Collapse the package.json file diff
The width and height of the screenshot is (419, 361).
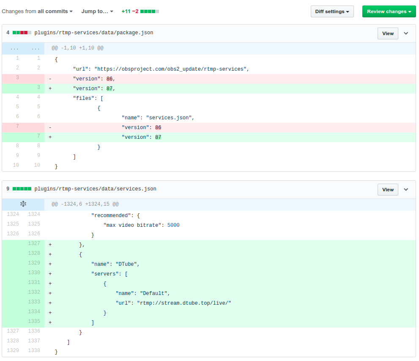pos(406,33)
